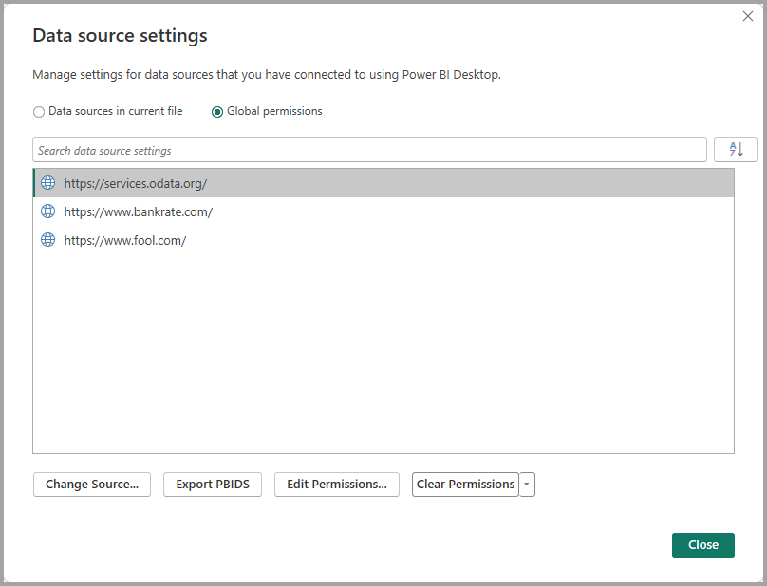767x586 pixels.
Task: Select the Global permissions option
Action: click(217, 111)
